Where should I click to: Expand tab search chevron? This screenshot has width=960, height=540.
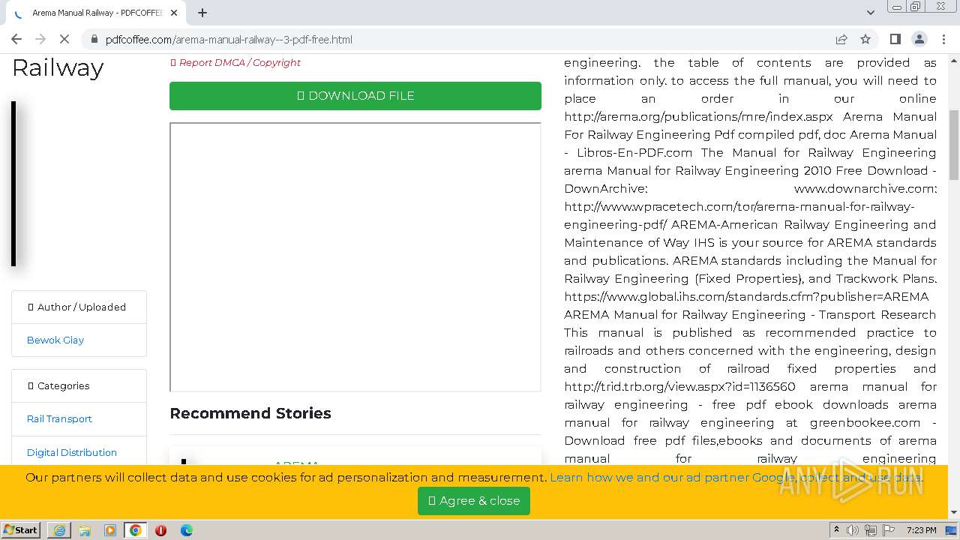point(870,13)
